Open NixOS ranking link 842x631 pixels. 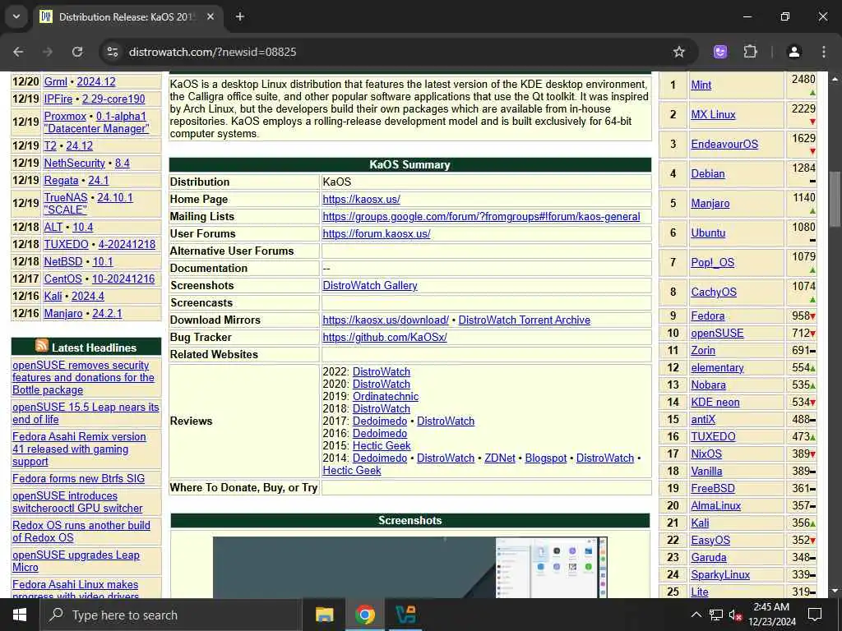click(706, 454)
